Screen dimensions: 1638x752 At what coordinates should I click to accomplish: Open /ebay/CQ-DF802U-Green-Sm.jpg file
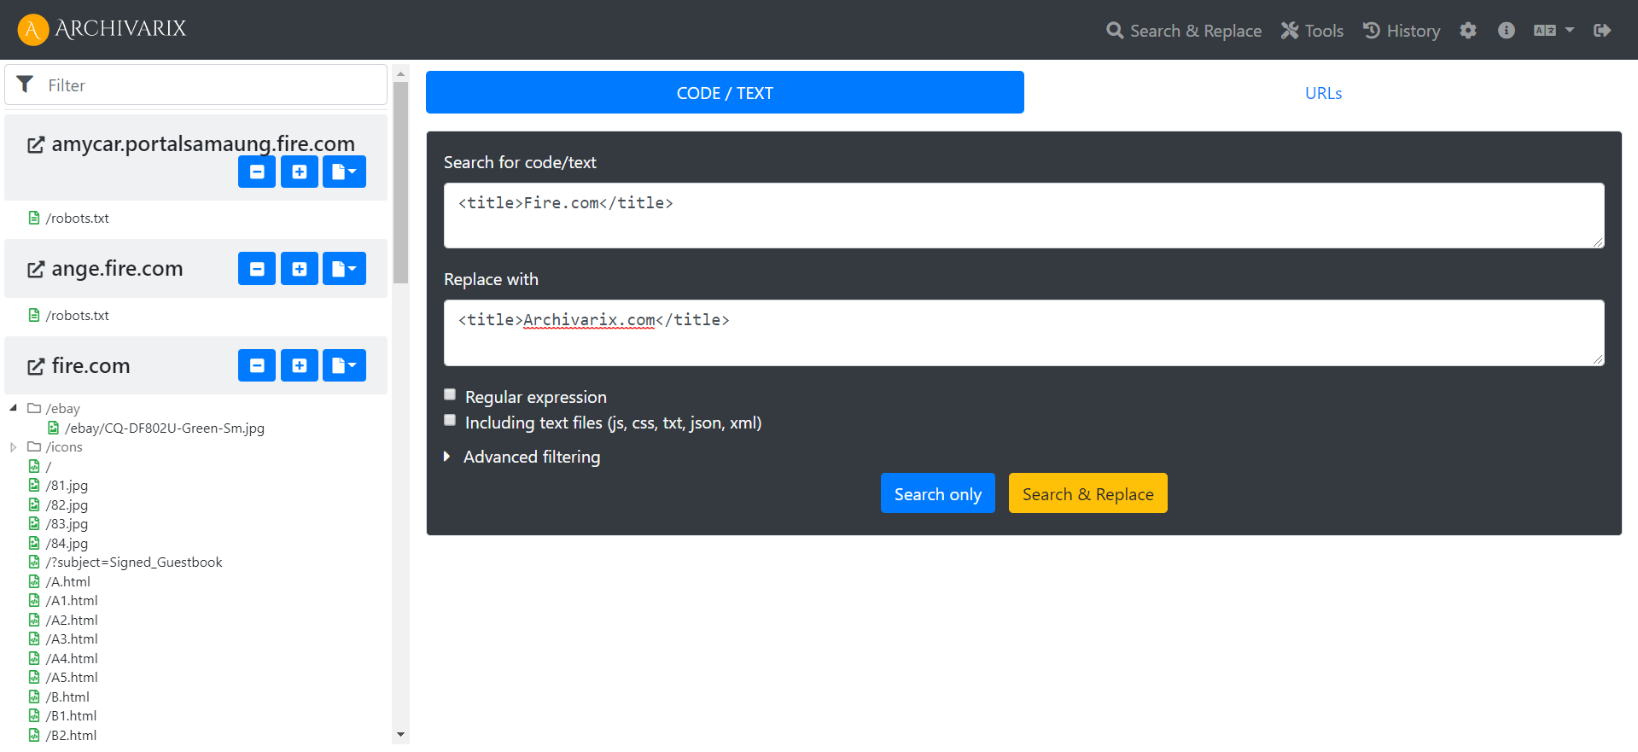click(x=165, y=428)
